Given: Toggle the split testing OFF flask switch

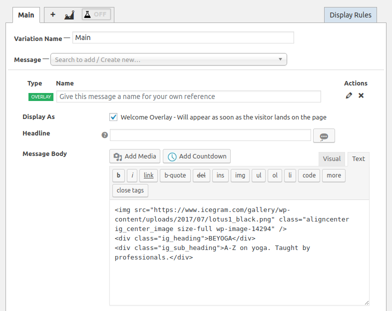Looking at the screenshot, I should (x=96, y=14).
